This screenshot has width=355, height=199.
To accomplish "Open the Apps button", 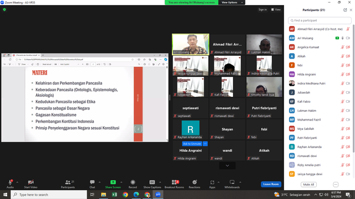I will point(212,184).
